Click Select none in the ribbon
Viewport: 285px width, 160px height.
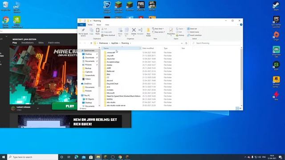[193, 32]
